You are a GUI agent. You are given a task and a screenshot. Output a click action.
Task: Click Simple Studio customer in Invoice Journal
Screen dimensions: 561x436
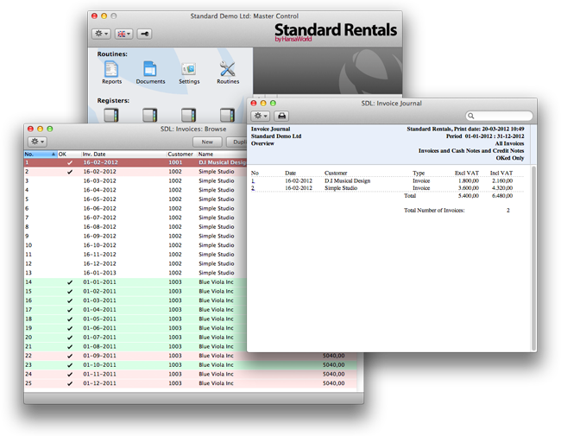pyautogui.click(x=341, y=188)
